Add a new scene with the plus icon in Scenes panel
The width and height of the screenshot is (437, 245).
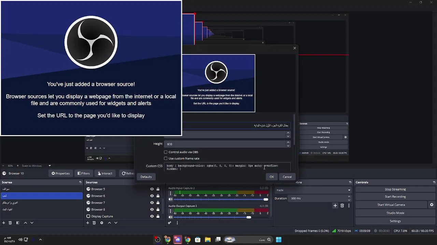[x=4, y=223]
